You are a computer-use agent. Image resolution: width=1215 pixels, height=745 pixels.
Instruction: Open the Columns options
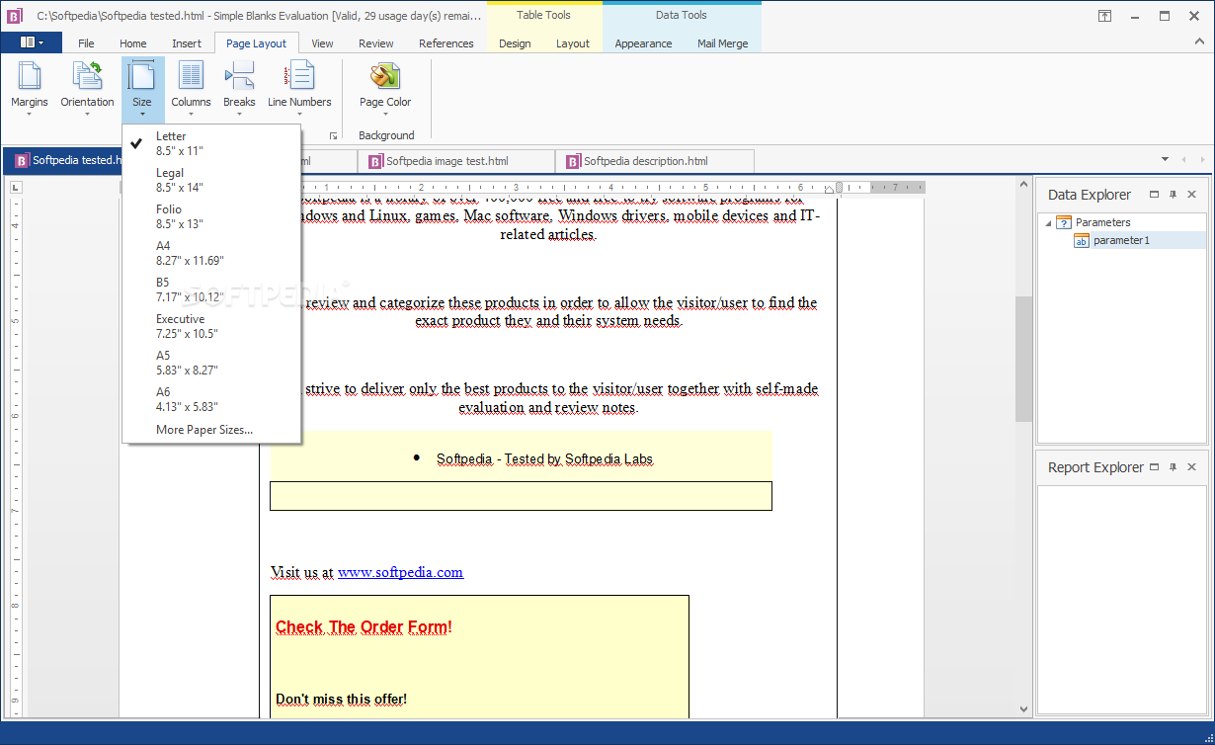[x=191, y=89]
